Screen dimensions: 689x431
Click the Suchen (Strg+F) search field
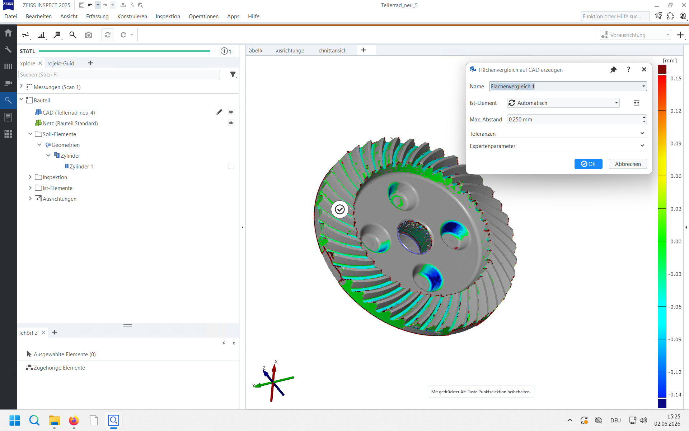[119, 74]
